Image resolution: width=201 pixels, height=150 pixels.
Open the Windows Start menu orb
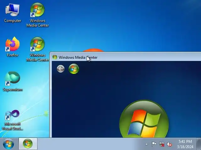8,144
